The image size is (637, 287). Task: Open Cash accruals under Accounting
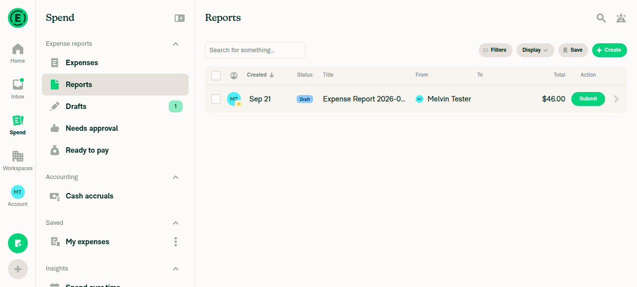(115, 196)
